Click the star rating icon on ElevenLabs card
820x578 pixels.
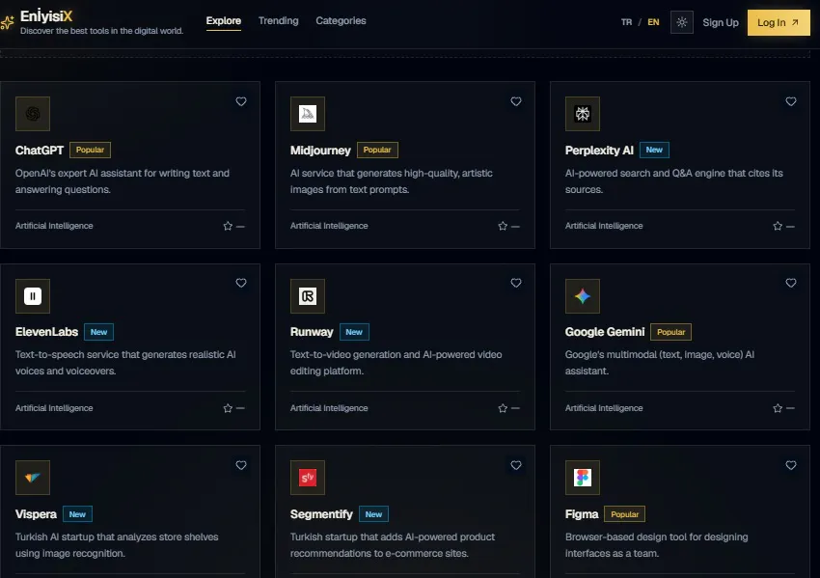coord(228,408)
